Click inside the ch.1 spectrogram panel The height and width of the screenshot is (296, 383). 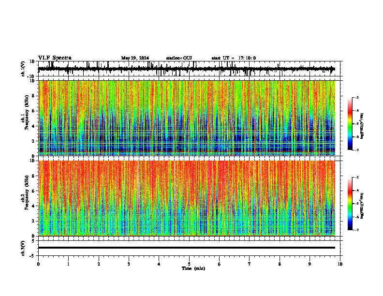click(x=187, y=118)
